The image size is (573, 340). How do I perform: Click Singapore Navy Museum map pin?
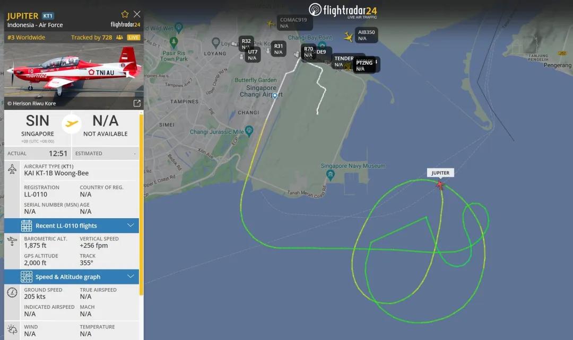coord(331,175)
